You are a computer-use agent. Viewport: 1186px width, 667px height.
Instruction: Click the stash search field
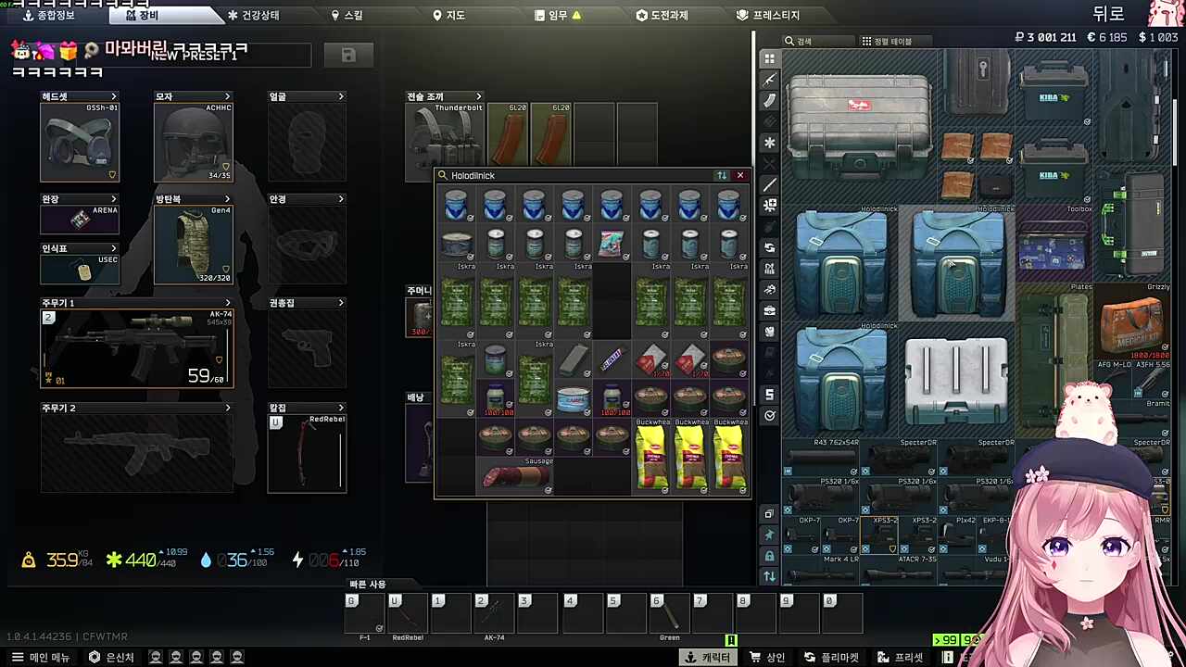click(819, 41)
